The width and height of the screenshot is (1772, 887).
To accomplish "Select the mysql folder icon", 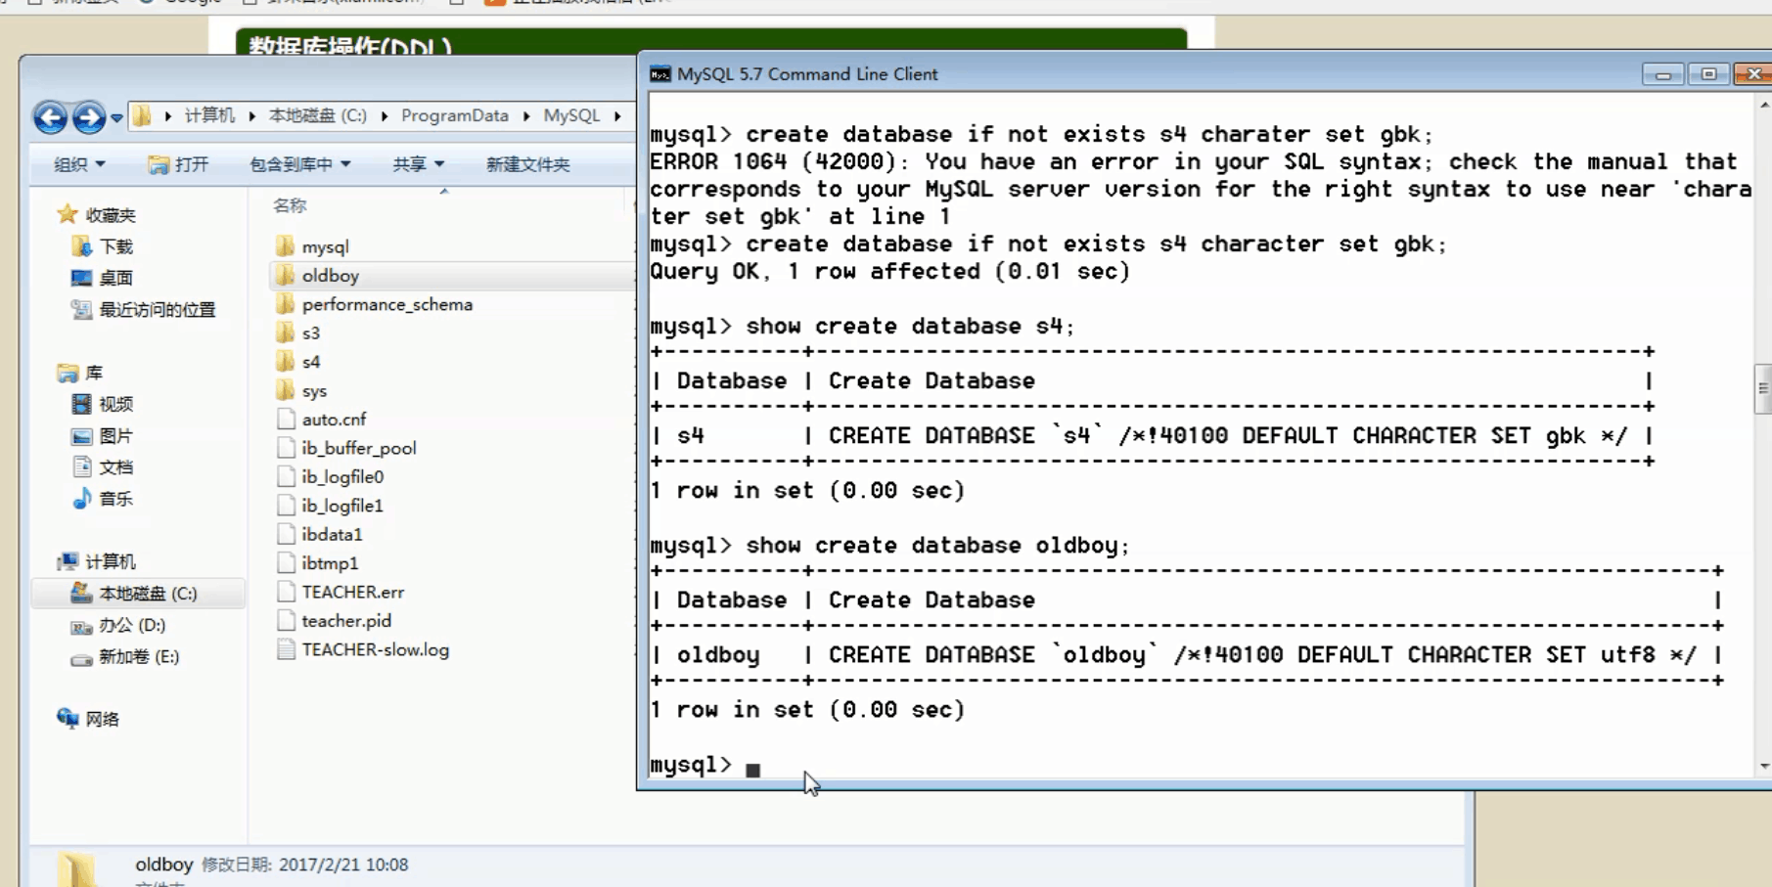I will pyautogui.click(x=286, y=246).
